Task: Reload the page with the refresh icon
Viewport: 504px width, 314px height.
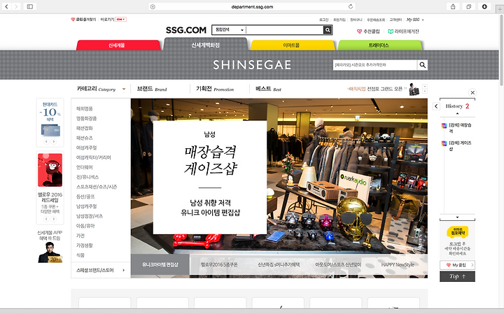Action: click(x=351, y=6)
